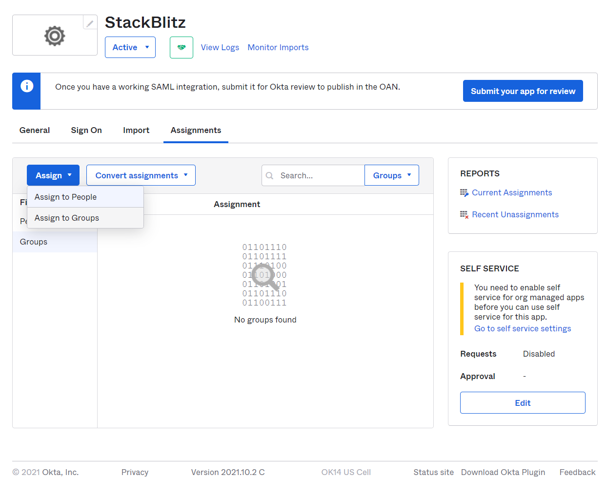Expand the Convert assignments dropdown
Image resolution: width=607 pixels, height=495 pixels.
pyautogui.click(x=141, y=175)
